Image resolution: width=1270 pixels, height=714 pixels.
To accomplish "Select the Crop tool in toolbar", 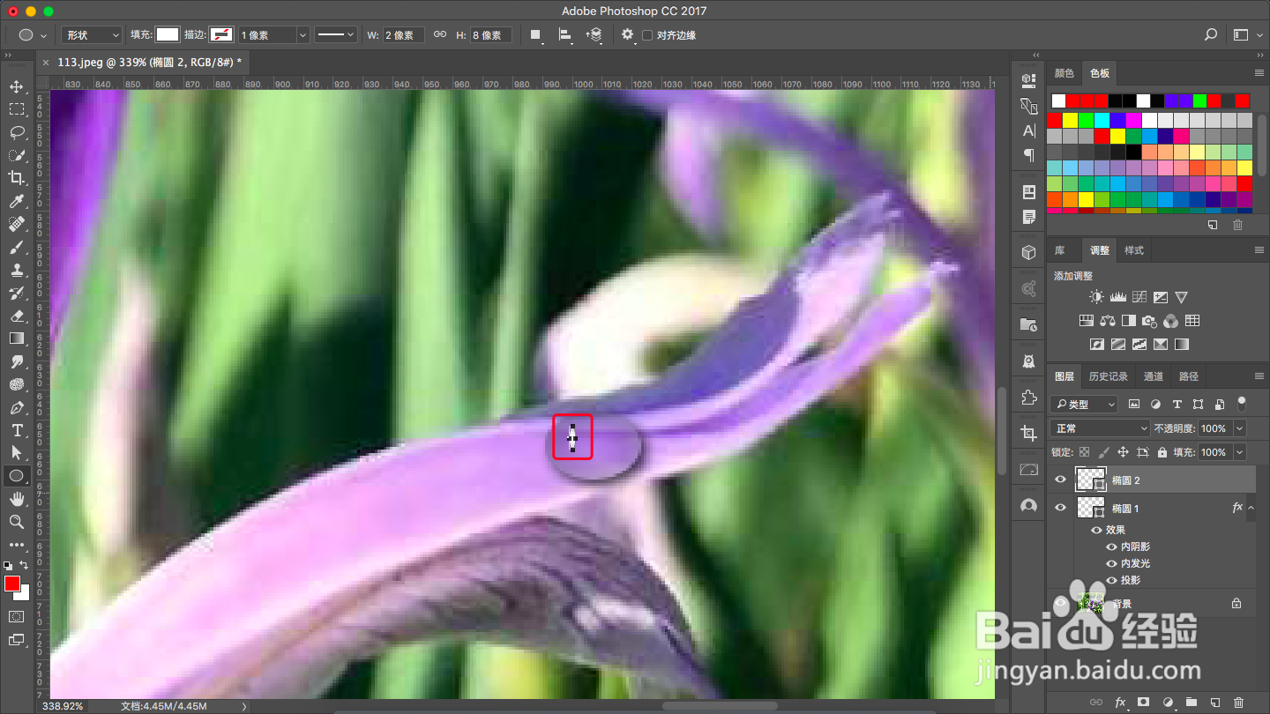I will tap(17, 178).
